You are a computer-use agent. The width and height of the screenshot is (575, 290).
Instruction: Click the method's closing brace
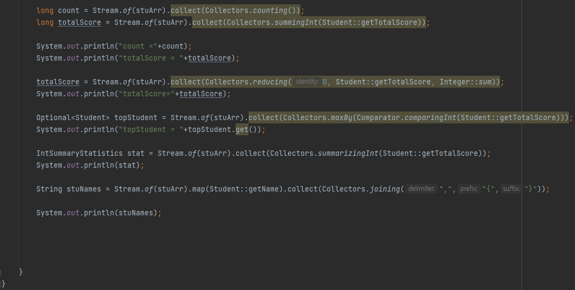[x=21, y=272]
